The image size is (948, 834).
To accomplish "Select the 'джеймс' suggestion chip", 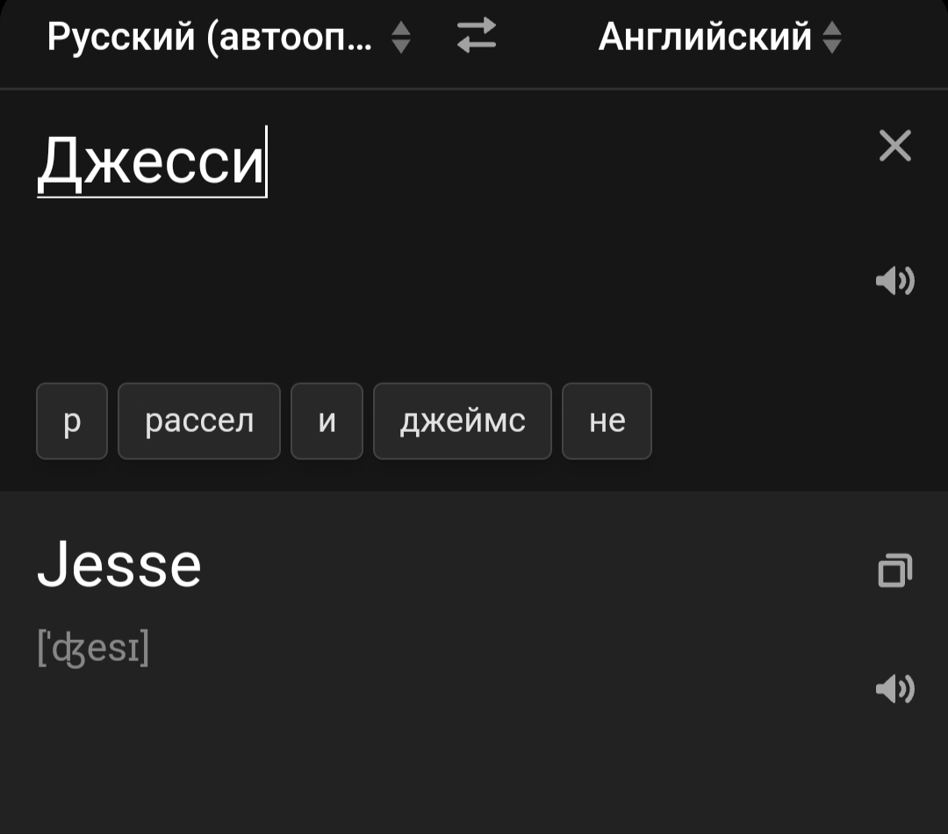I will [x=463, y=421].
